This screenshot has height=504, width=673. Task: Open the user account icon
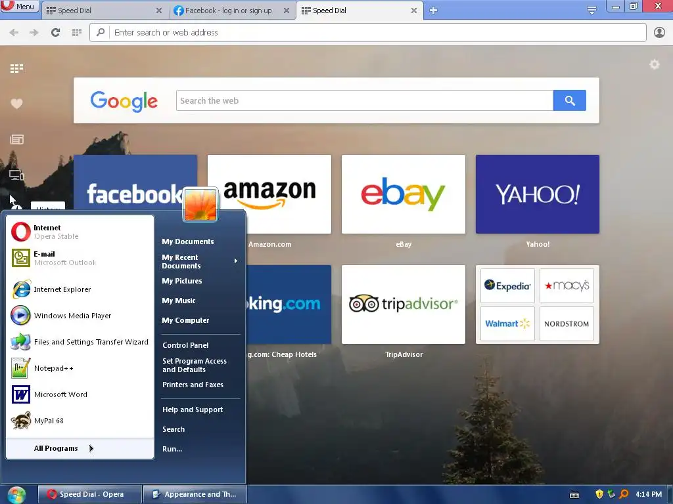(659, 33)
